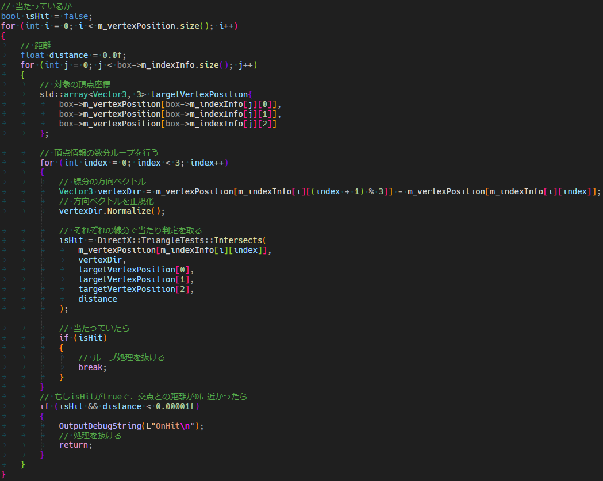Click the break statement
The image size is (603, 481).
click(92, 367)
